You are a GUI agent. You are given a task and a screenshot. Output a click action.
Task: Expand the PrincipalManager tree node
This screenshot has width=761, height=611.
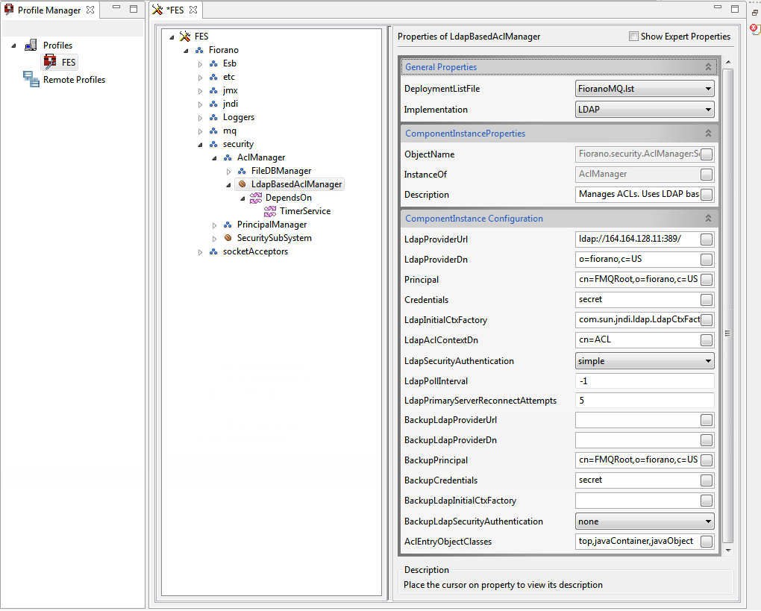tap(214, 225)
